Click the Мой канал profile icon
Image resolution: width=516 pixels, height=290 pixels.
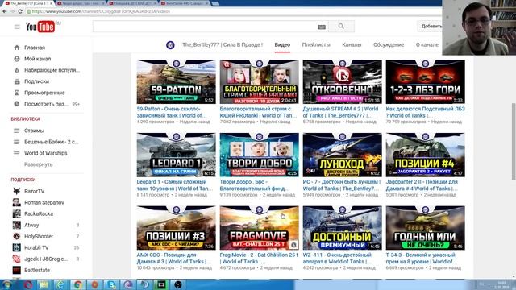tap(17, 59)
